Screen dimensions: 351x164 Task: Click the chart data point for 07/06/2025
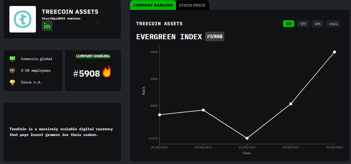[203, 110]
